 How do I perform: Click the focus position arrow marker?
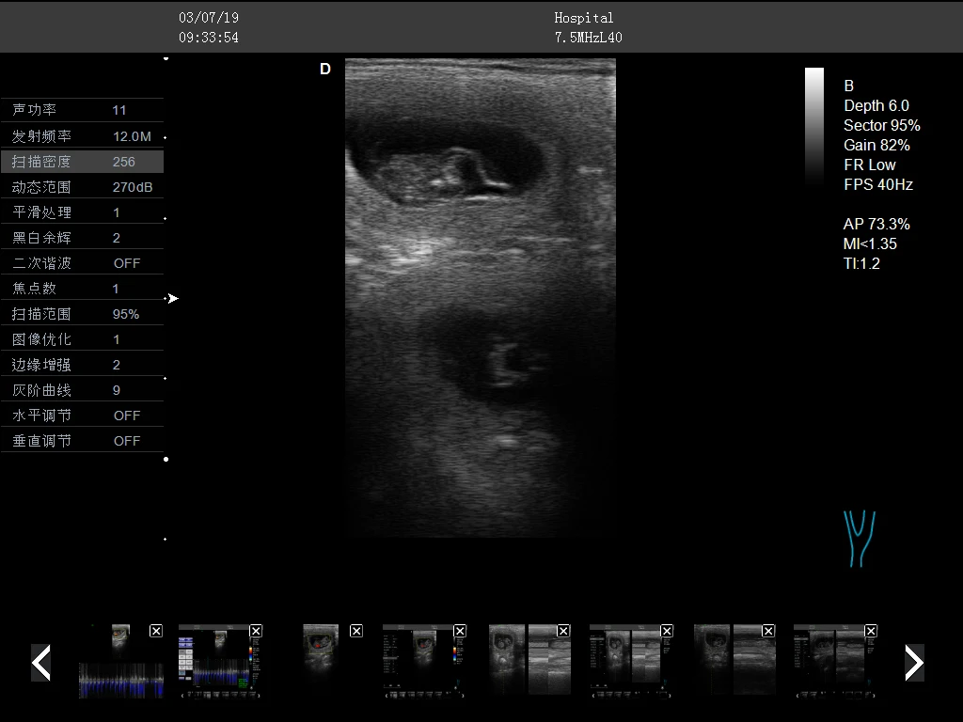[172, 299]
